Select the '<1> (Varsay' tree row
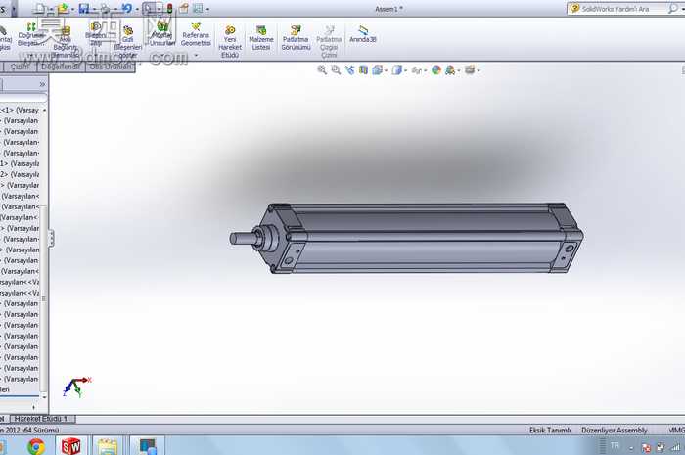This screenshot has width=685, height=455. point(21,110)
